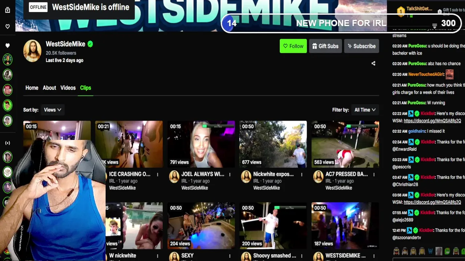Click the green verified badge next to WestSideMike
Viewport: 465px width, 261px height.
tap(90, 44)
